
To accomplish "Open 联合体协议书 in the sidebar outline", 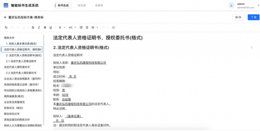I will 12,114.
